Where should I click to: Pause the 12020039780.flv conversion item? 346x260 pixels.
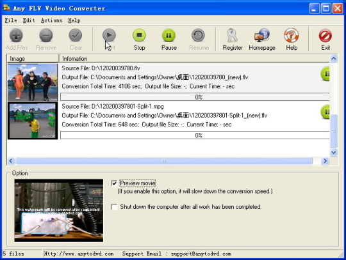point(325,73)
